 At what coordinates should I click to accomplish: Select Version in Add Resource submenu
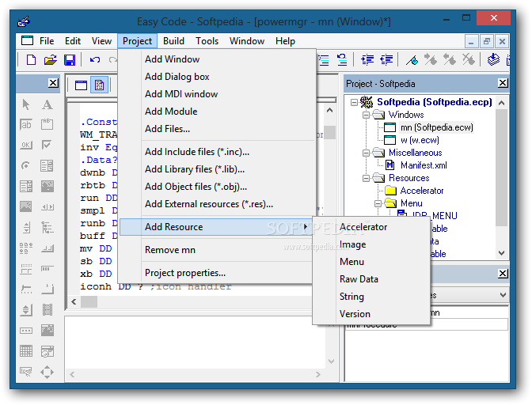coord(371,314)
